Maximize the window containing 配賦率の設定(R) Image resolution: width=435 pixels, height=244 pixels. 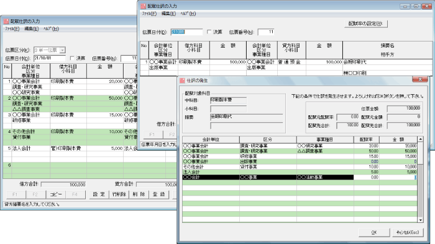[416, 6]
